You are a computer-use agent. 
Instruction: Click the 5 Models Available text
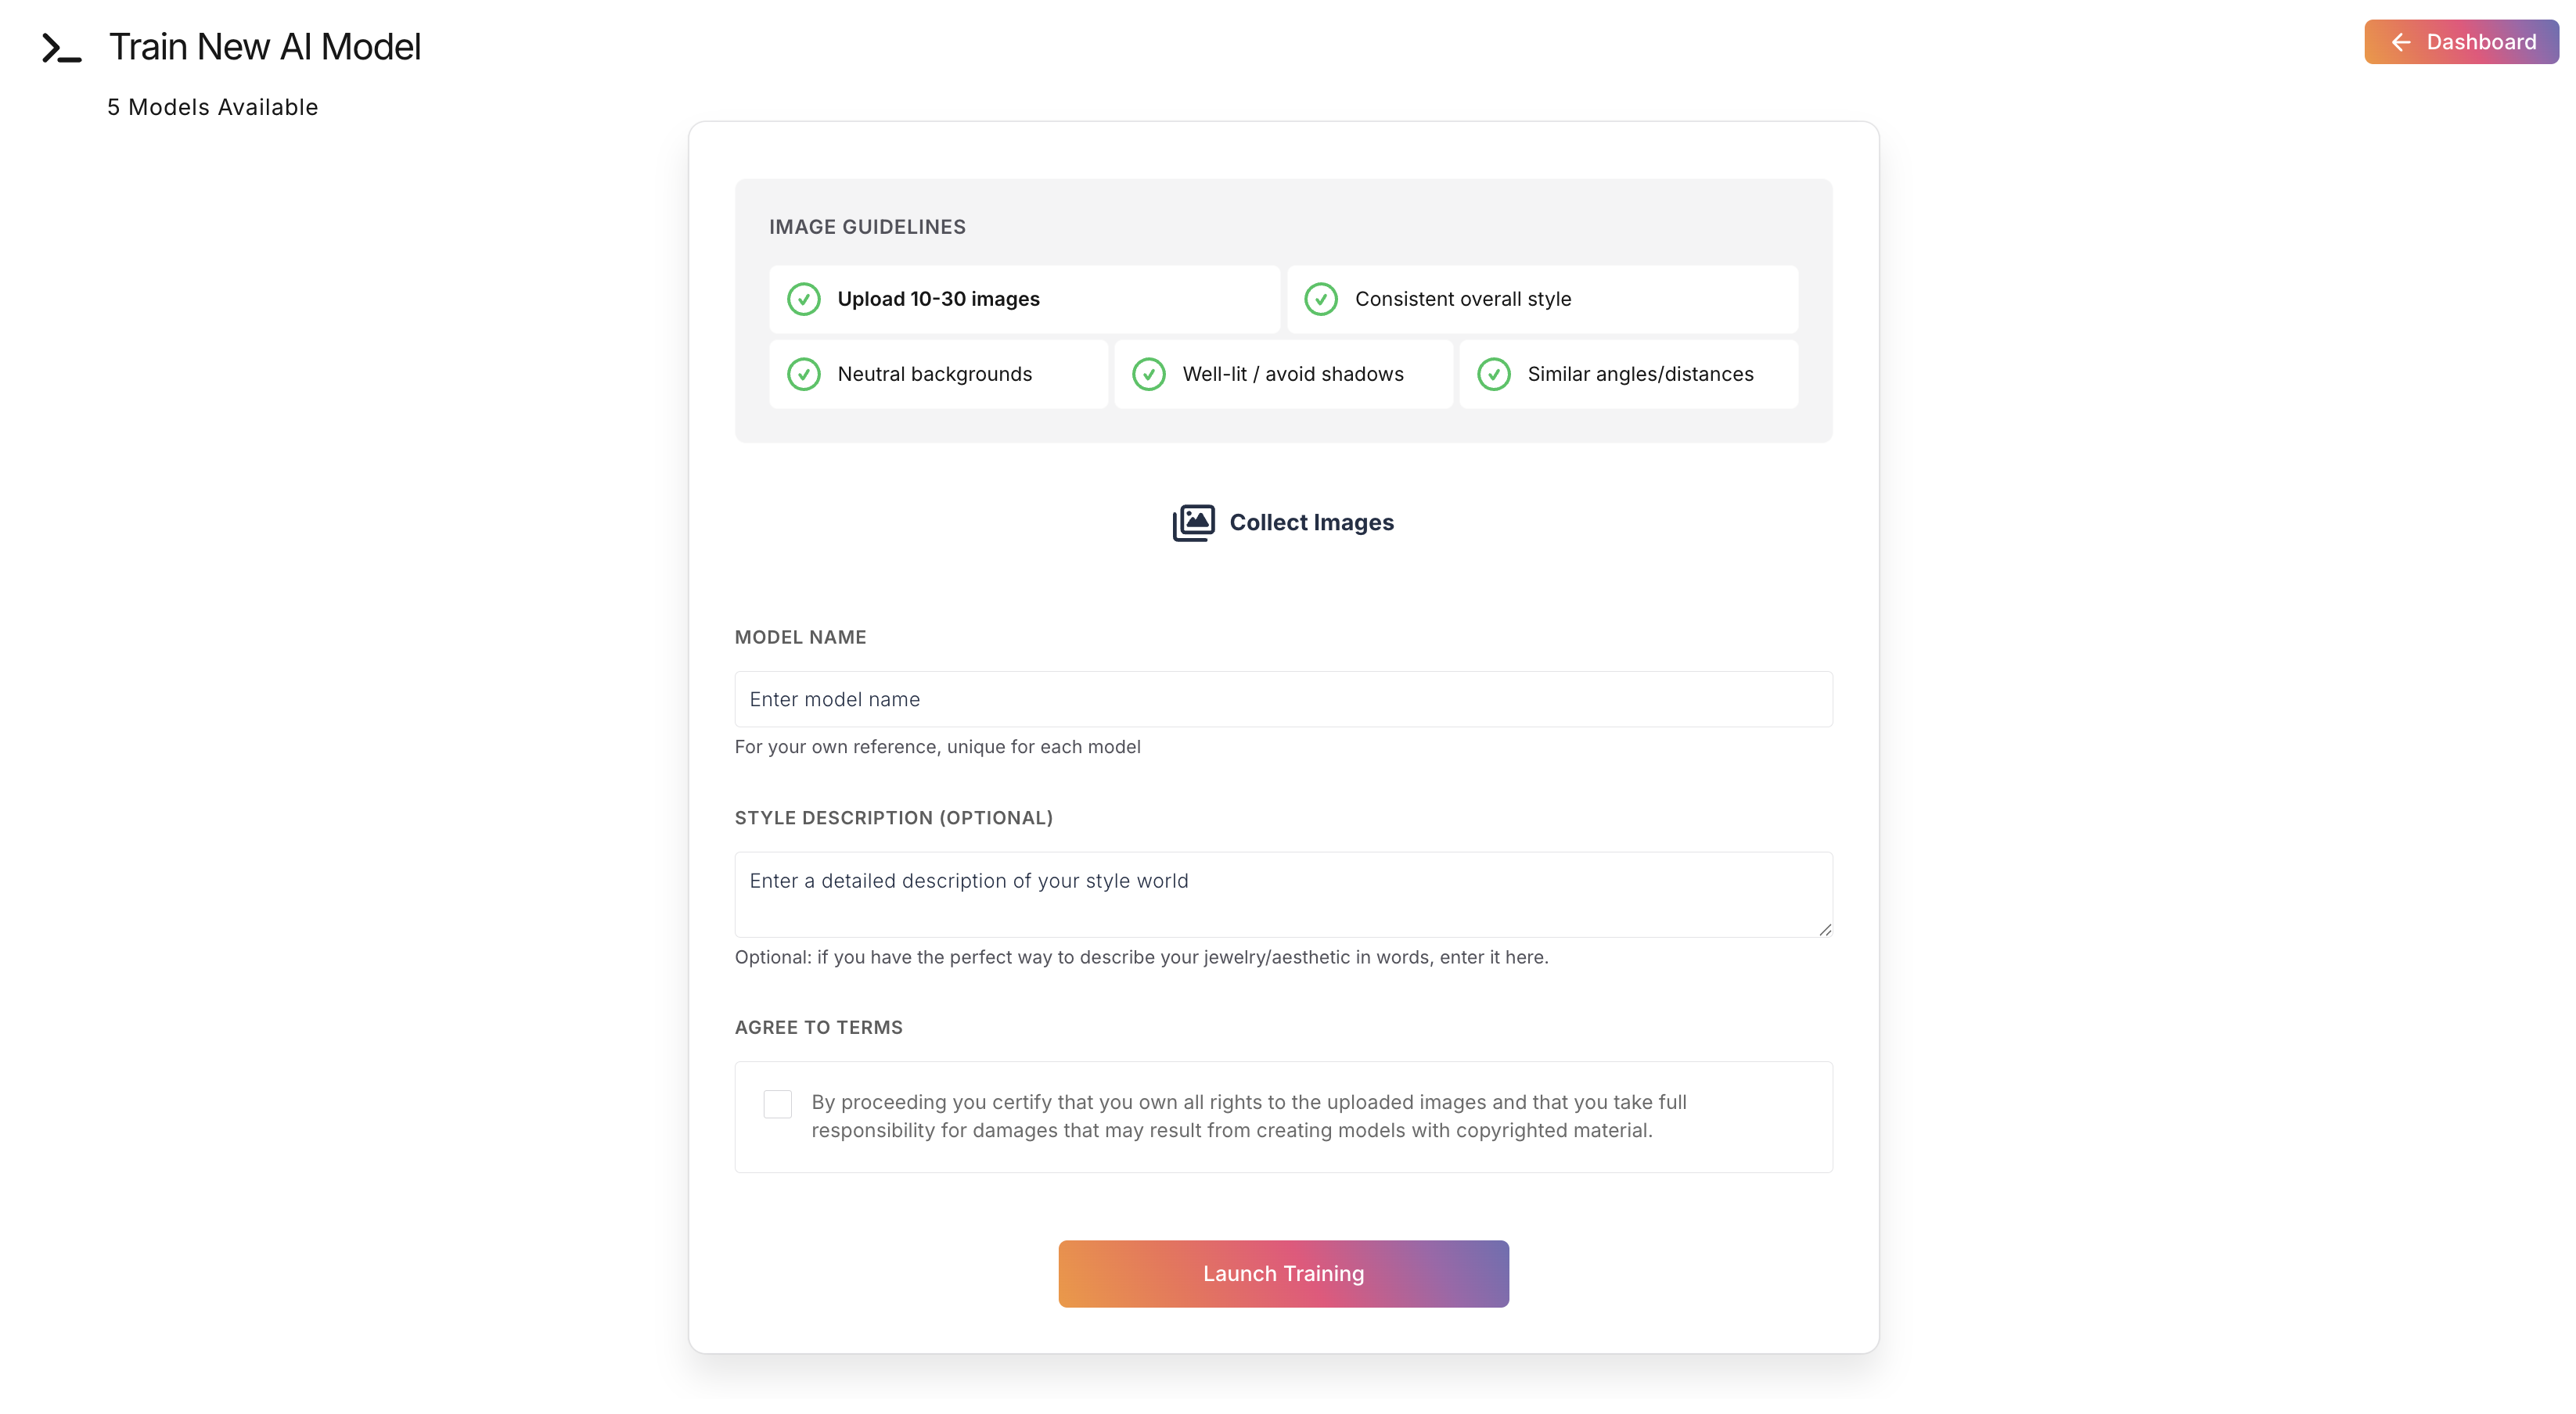click(x=212, y=107)
